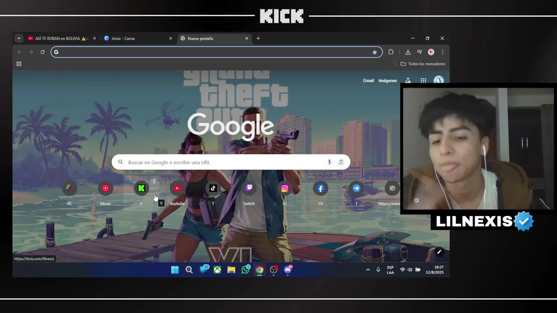Open WhatsApp in taskbar
557x313 pixels.
tap(245, 270)
